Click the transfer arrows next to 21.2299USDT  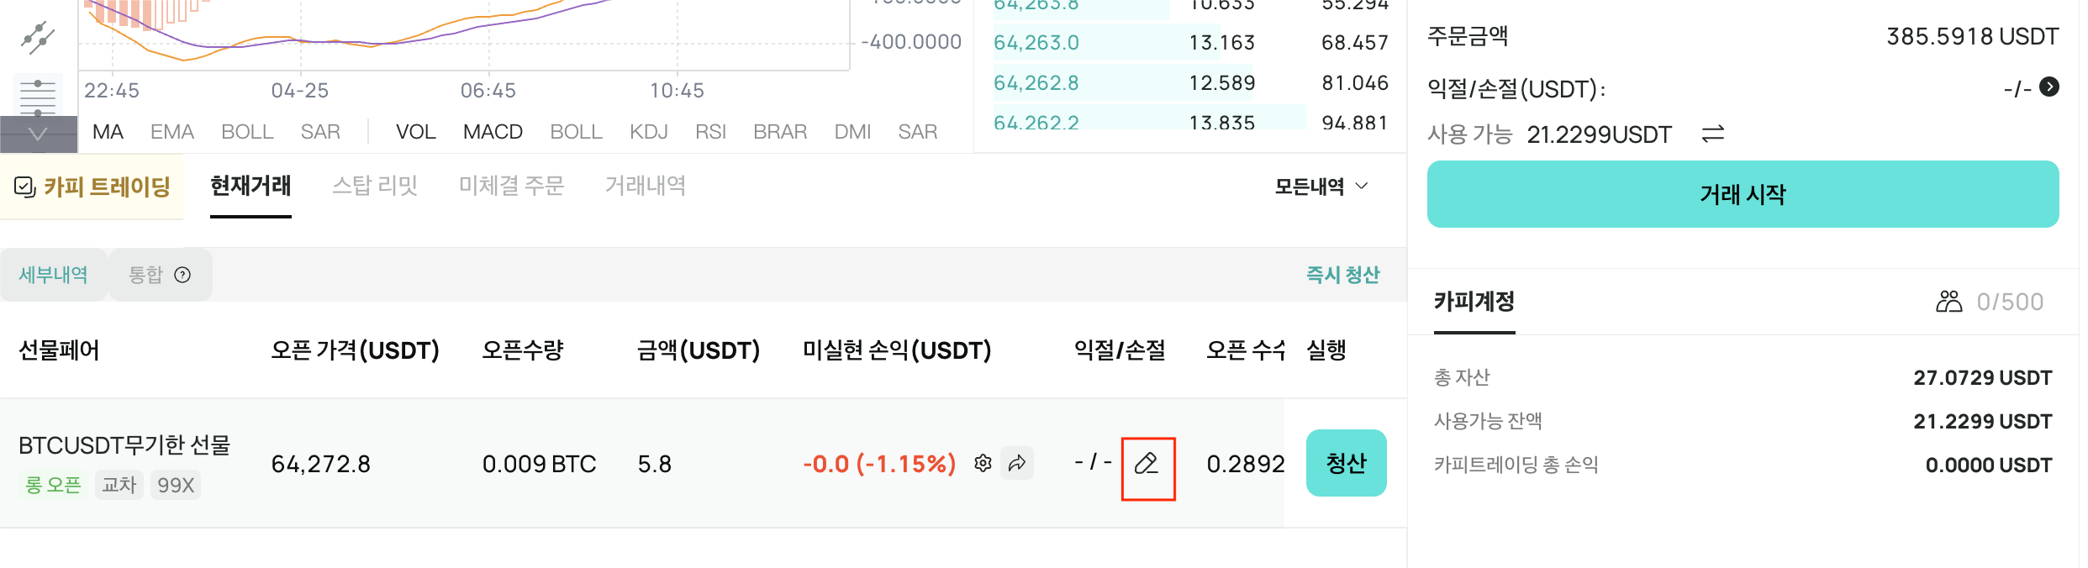(x=1712, y=134)
